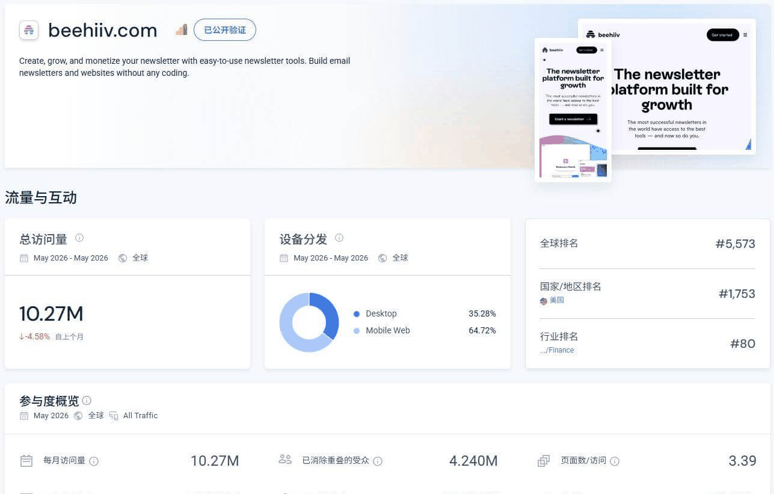The image size is (774, 494).
Task: Click the hamburger menu in the desktop preview
Action: 746,35
